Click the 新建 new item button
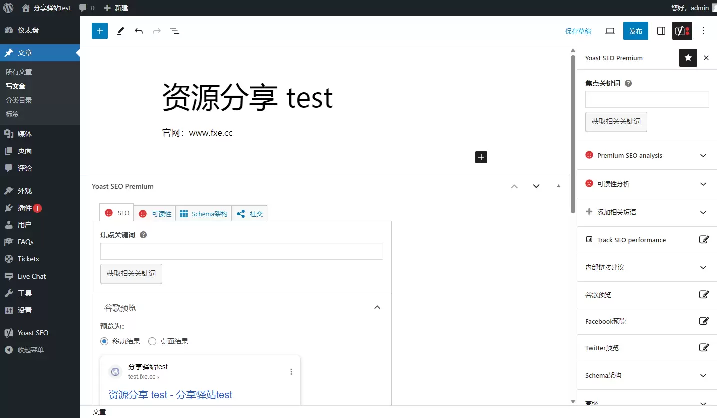 pos(116,8)
